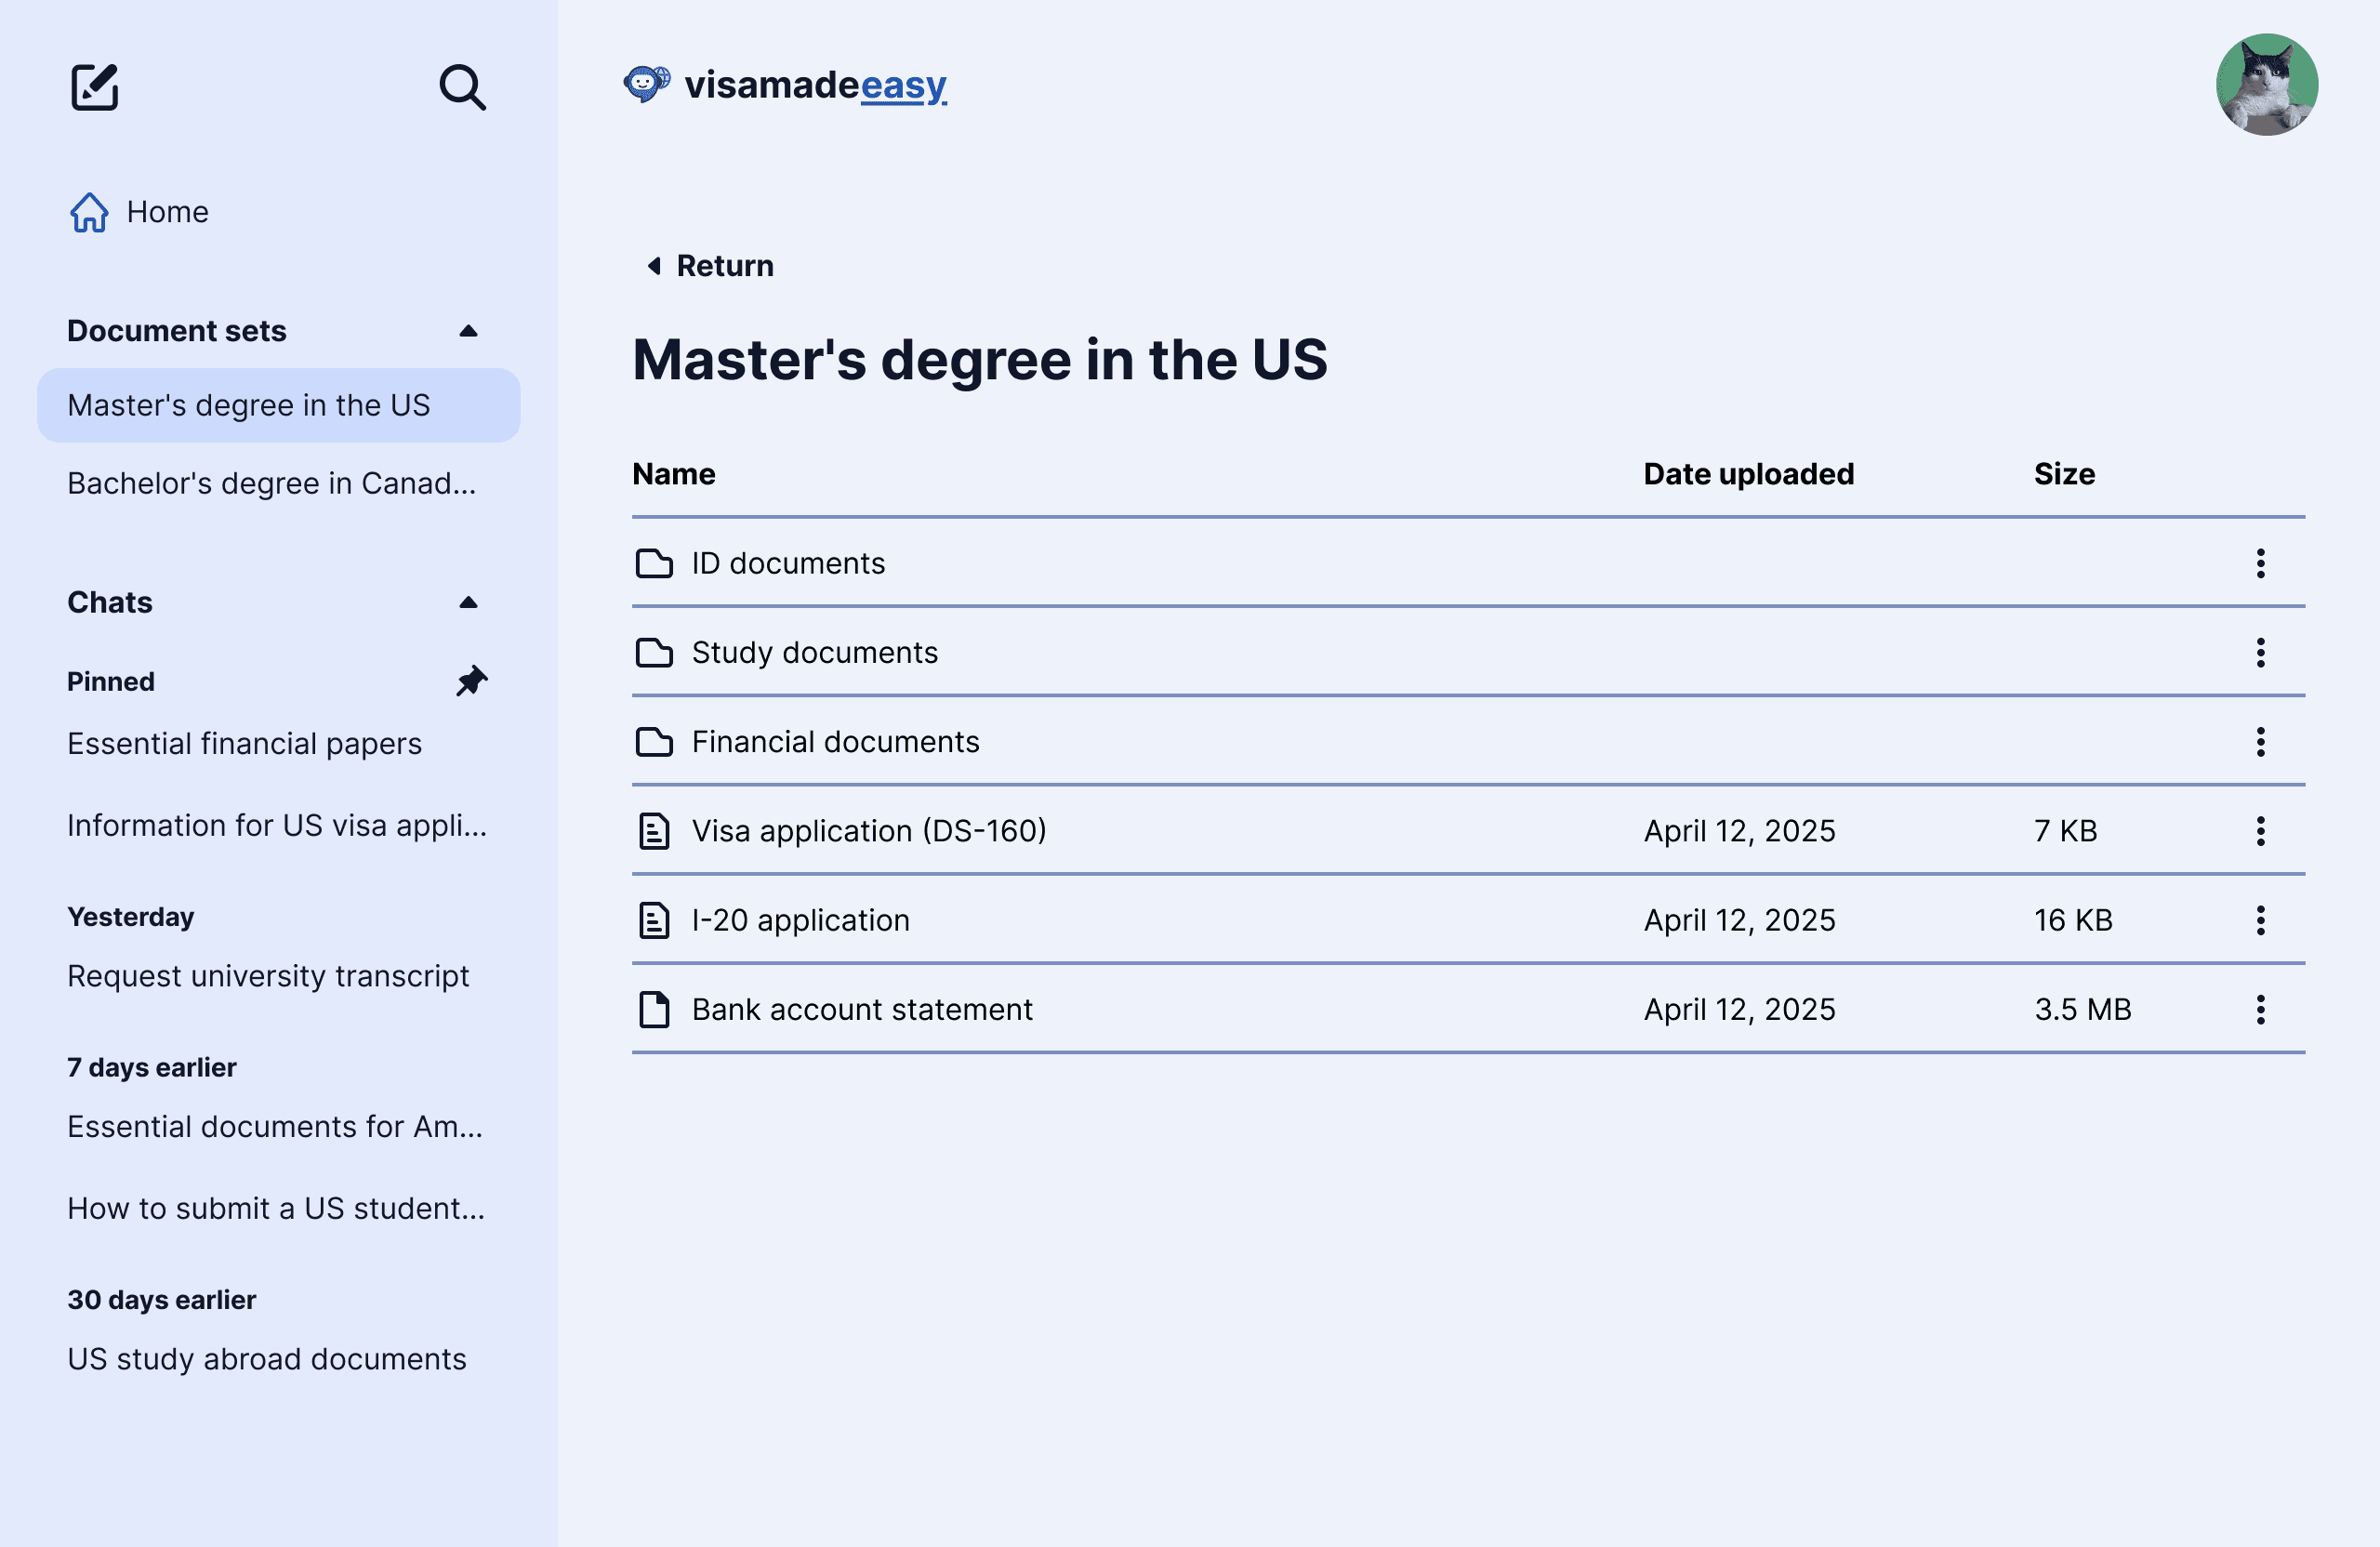
Task: Click the Home house icon
Action: click(89, 212)
